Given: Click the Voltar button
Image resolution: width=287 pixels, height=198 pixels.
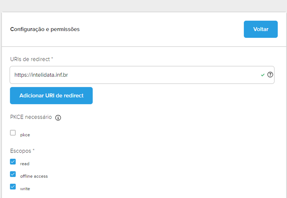Looking at the screenshot, I should click(261, 29).
